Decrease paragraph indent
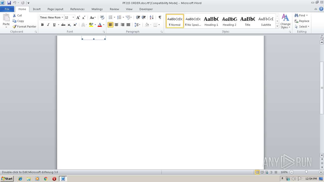 [138, 17]
